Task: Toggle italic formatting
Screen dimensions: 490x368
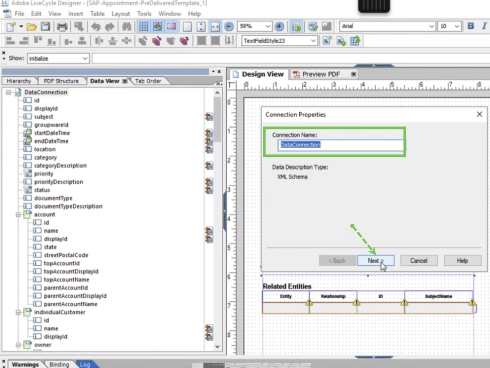Action: click(484, 26)
